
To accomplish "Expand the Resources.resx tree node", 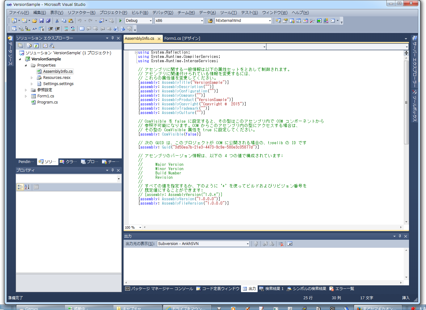I will point(32,78).
